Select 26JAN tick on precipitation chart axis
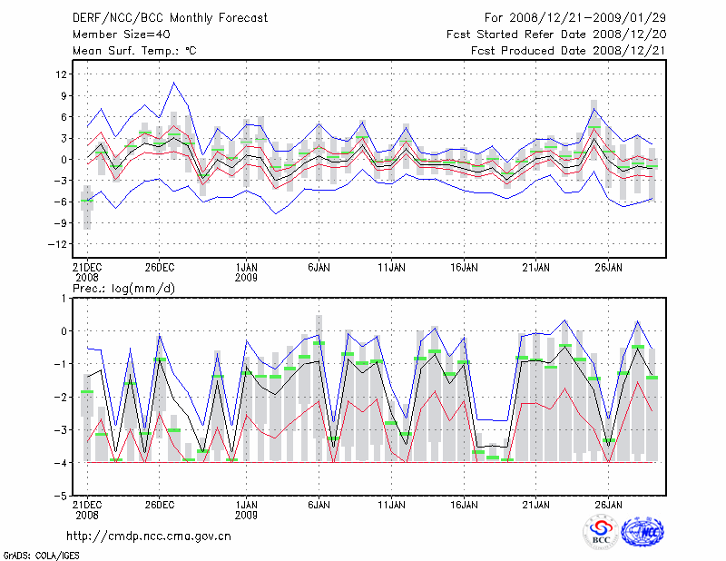The width and height of the screenshot is (726, 561). click(608, 504)
